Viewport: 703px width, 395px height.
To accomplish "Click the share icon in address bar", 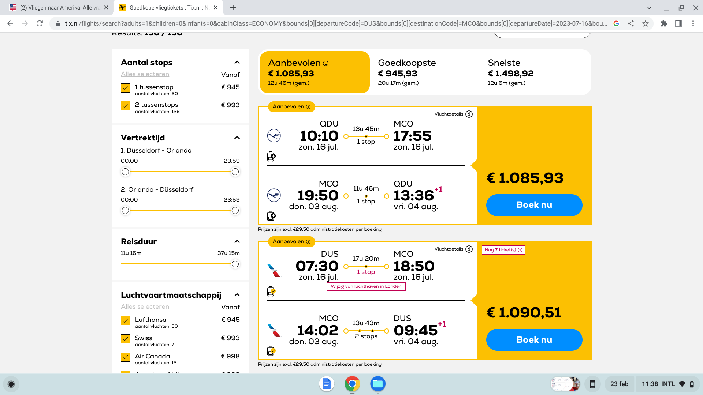I will click(631, 23).
